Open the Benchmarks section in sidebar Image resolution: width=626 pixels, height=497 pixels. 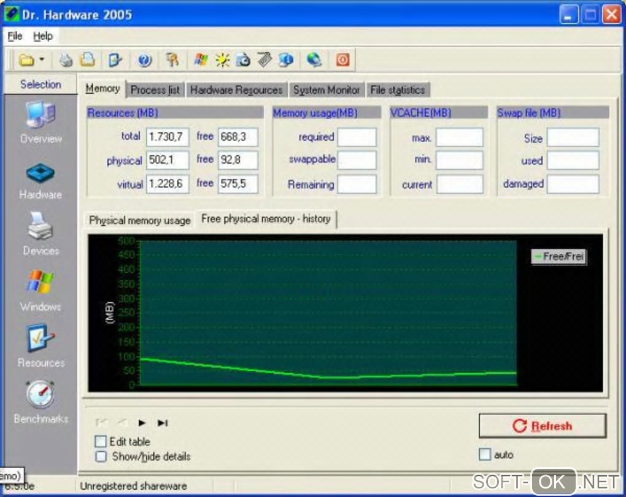(41, 403)
